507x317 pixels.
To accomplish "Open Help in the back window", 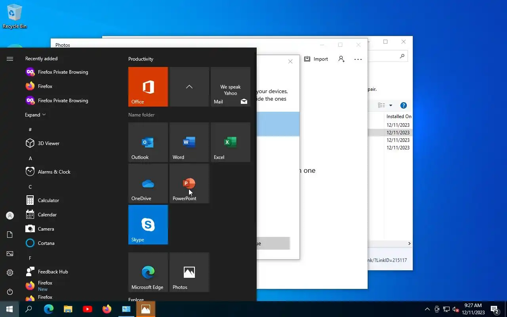I will (404, 105).
